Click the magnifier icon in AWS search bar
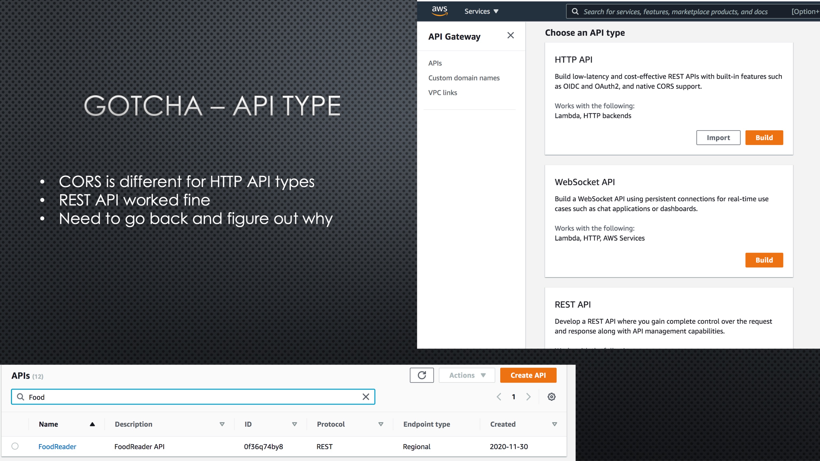Viewport: 820px width, 461px height. (575, 11)
